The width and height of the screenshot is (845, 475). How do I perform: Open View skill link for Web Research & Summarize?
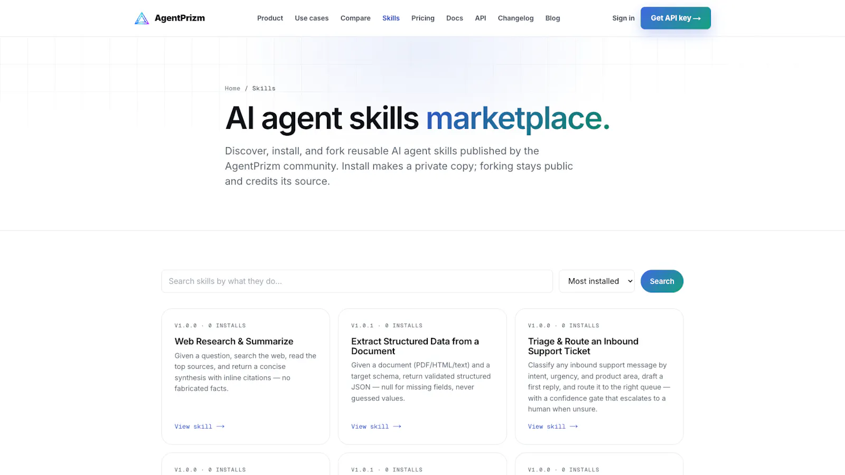coord(200,426)
